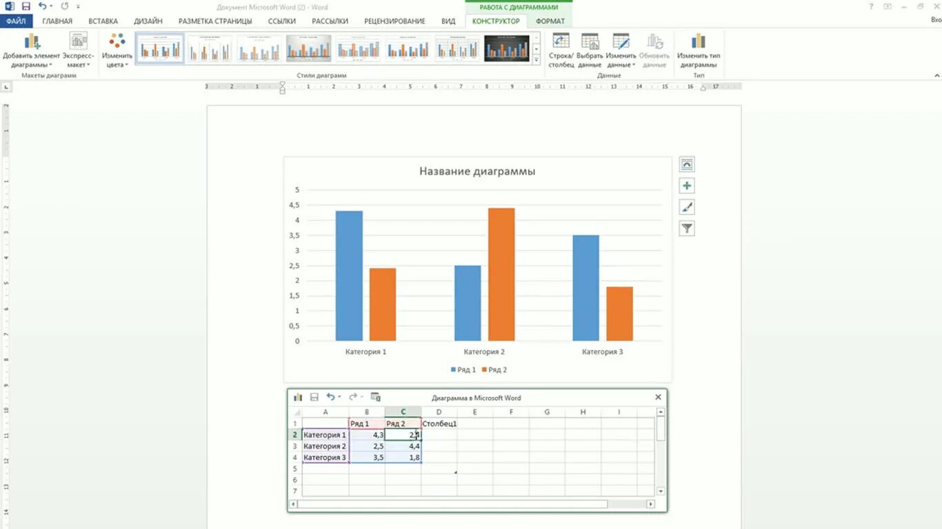The width and height of the screenshot is (942, 529).
Task: Click the tab selector at the ruler corner
Action: (x=6, y=87)
